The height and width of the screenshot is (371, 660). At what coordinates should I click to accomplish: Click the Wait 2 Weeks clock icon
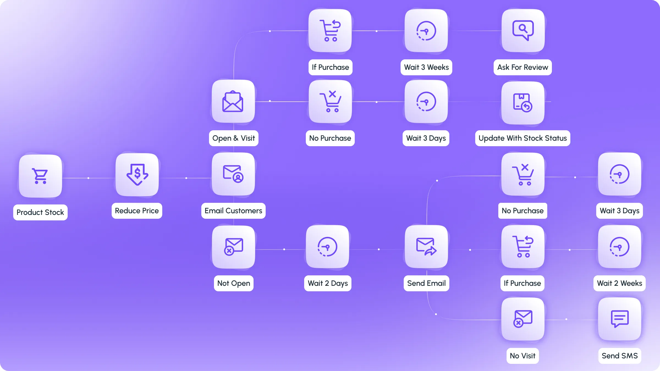click(x=620, y=247)
